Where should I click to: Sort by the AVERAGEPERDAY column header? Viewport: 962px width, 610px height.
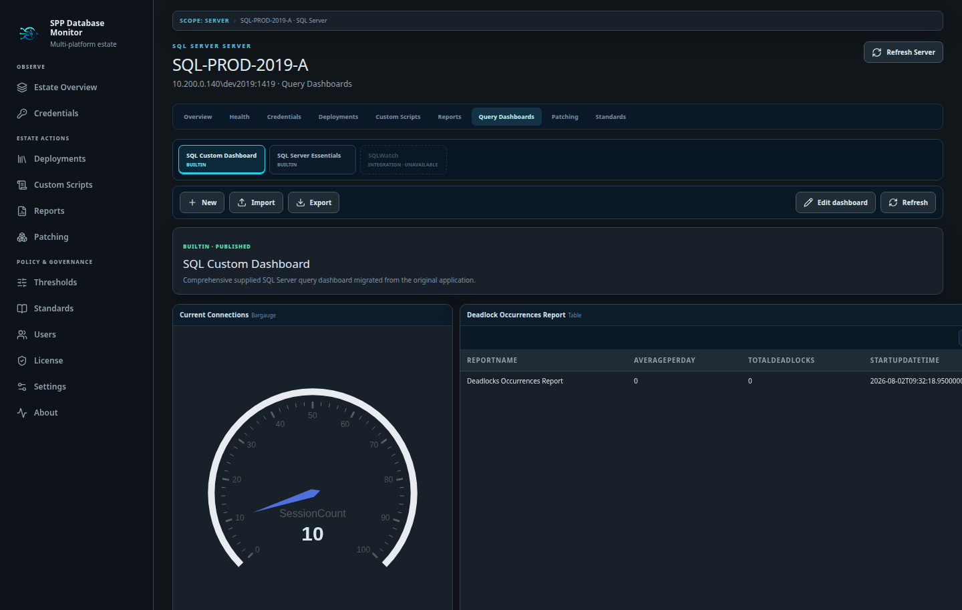tap(665, 360)
